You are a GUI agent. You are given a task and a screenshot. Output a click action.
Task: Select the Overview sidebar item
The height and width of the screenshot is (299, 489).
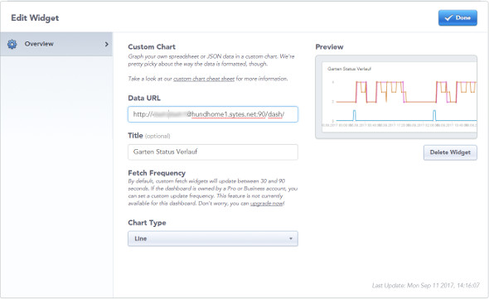(56, 44)
